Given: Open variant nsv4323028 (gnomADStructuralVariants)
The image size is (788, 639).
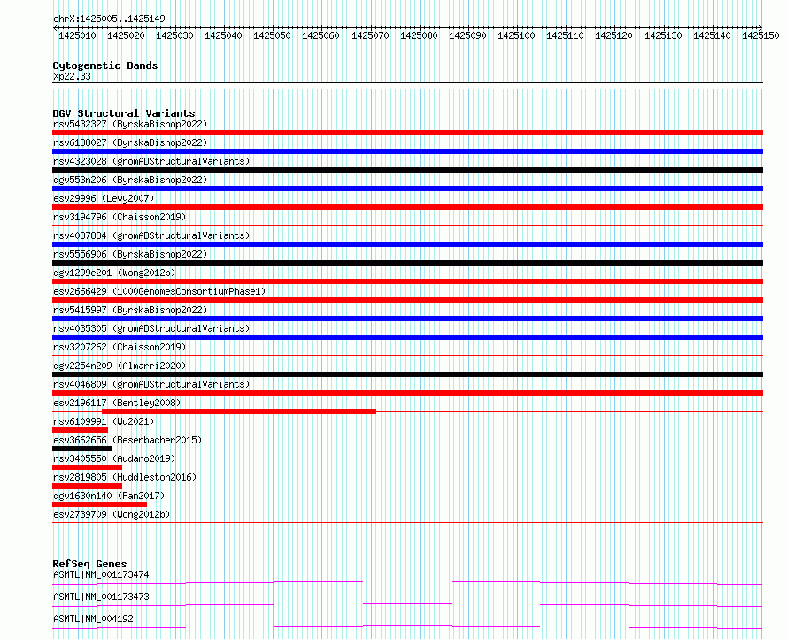Looking at the screenshot, I should 151,161.
